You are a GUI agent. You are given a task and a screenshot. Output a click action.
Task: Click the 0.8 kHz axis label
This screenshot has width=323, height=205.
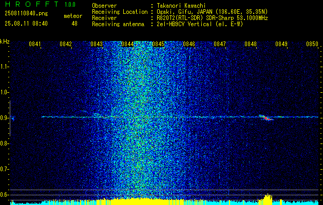[x=4, y=143]
